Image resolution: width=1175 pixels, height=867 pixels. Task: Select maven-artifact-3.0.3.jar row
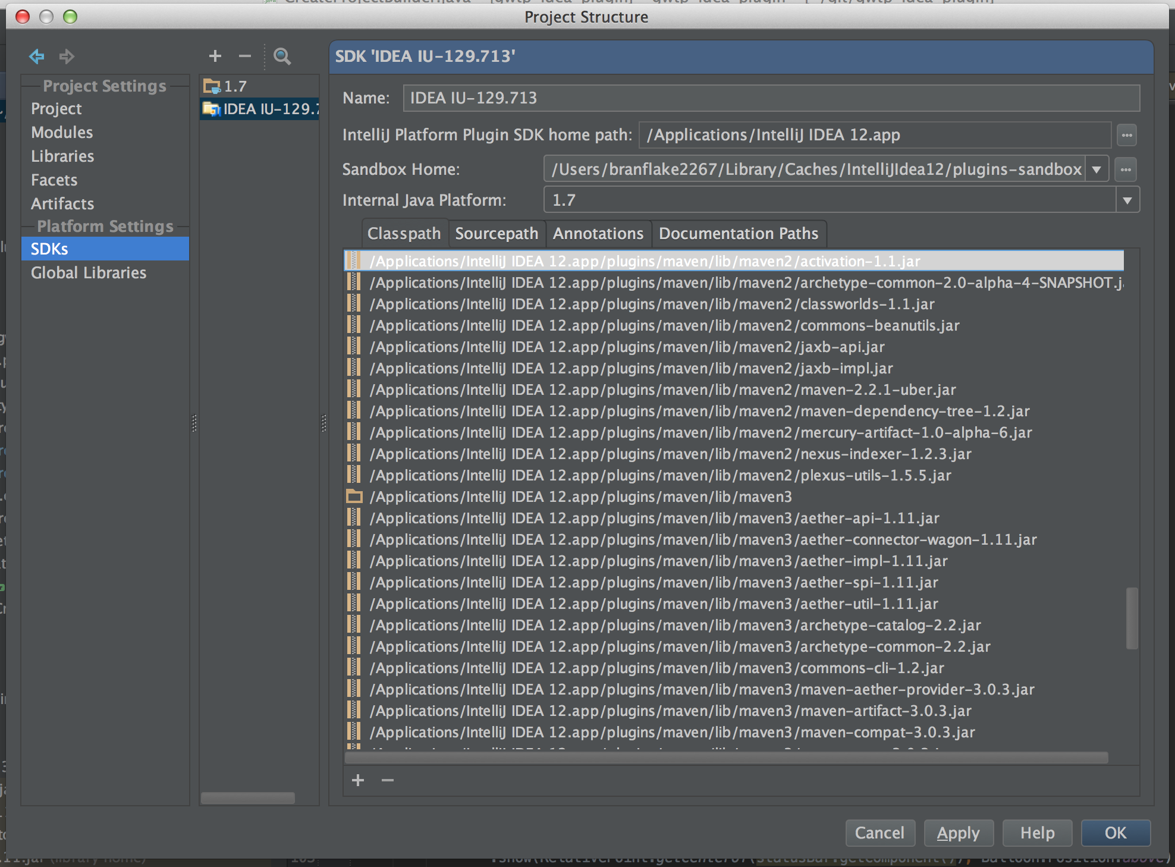[734, 711]
